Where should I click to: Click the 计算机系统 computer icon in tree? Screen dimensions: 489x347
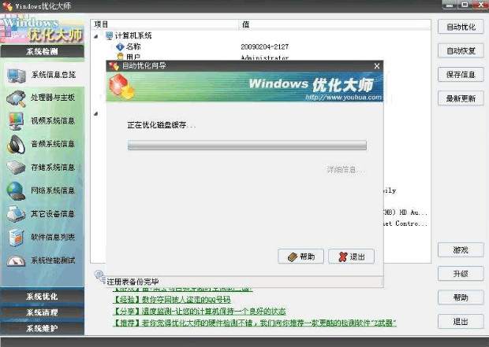pos(109,35)
